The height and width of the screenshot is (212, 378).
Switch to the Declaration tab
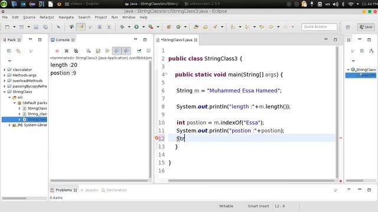pos(114,190)
